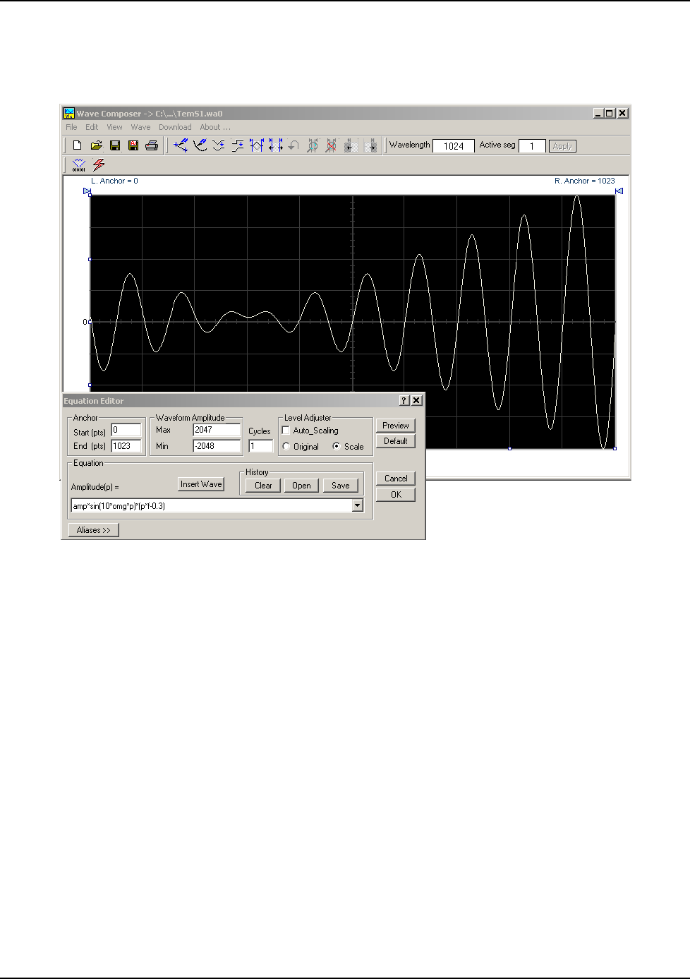Click the Insert Wave button
Image resolution: width=690 pixels, height=979 pixels.
tap(201, 484)
